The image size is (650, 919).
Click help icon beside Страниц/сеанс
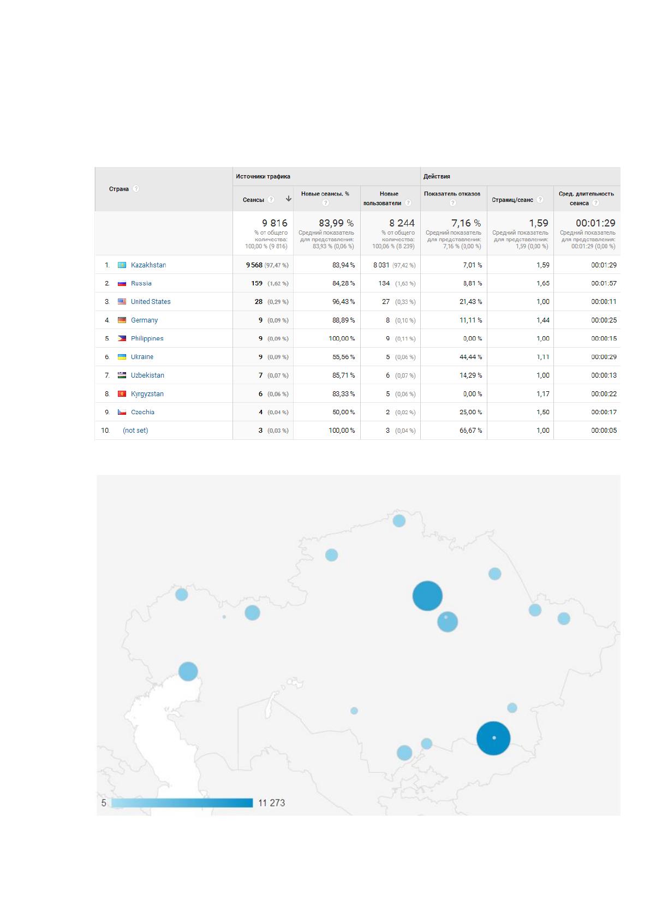pos(540,200)
